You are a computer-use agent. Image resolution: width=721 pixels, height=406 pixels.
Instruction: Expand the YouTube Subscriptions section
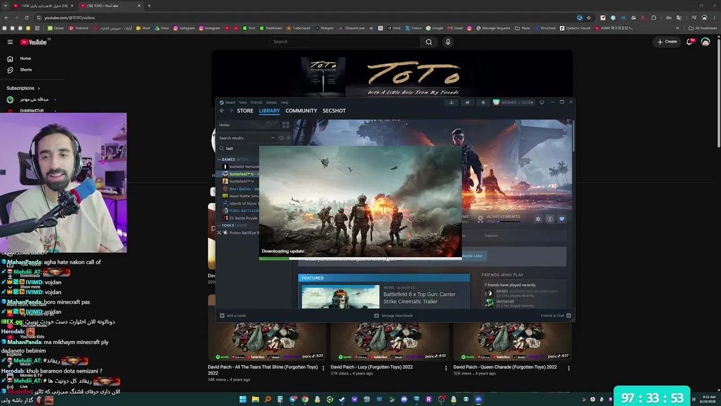(24, 88)
